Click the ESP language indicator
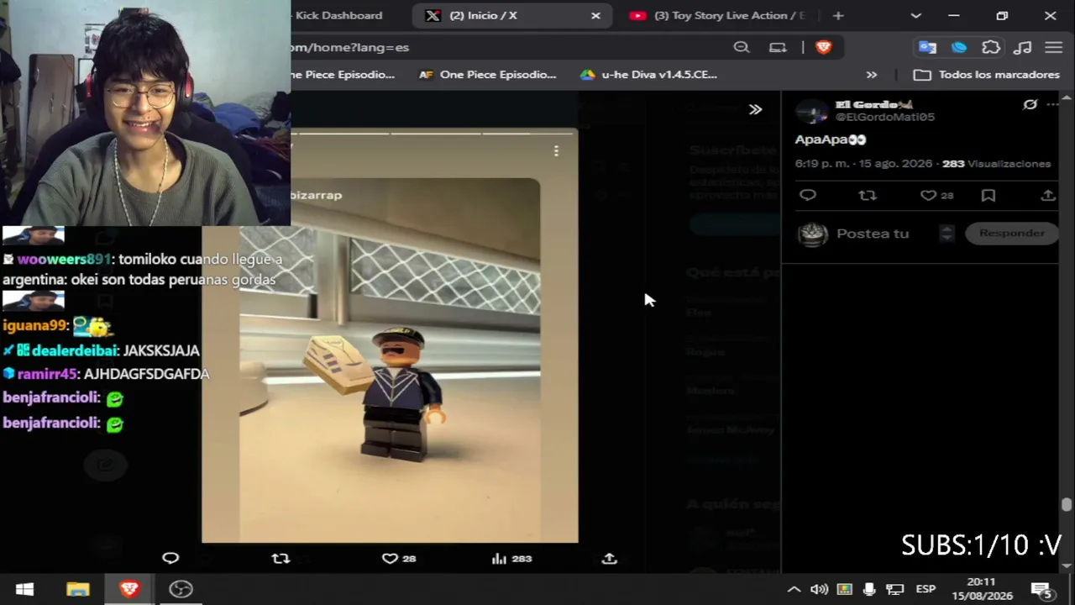Image resolution: width=1075 pixels, height=605 pixels. pos(926,589)
